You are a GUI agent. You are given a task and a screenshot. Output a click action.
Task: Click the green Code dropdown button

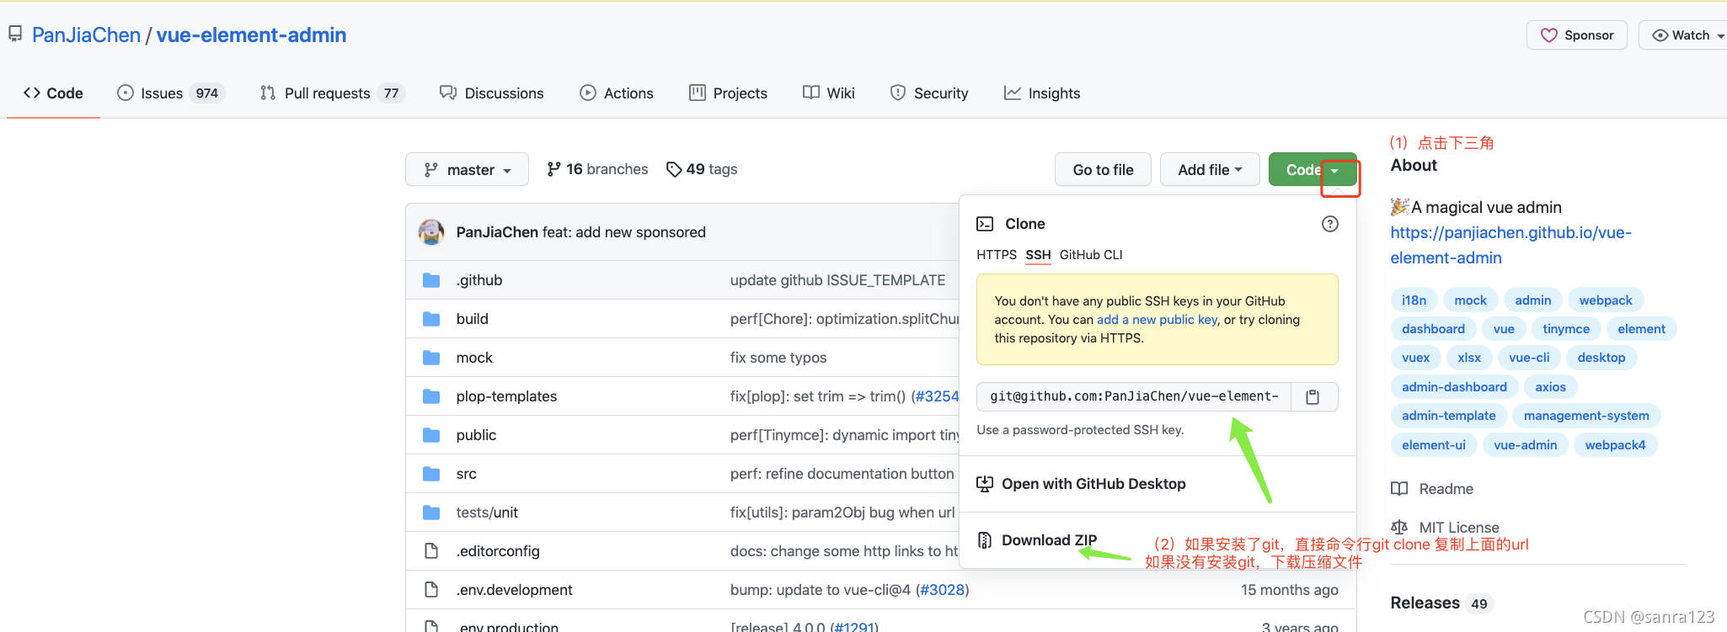click(x=1313, y=169)
